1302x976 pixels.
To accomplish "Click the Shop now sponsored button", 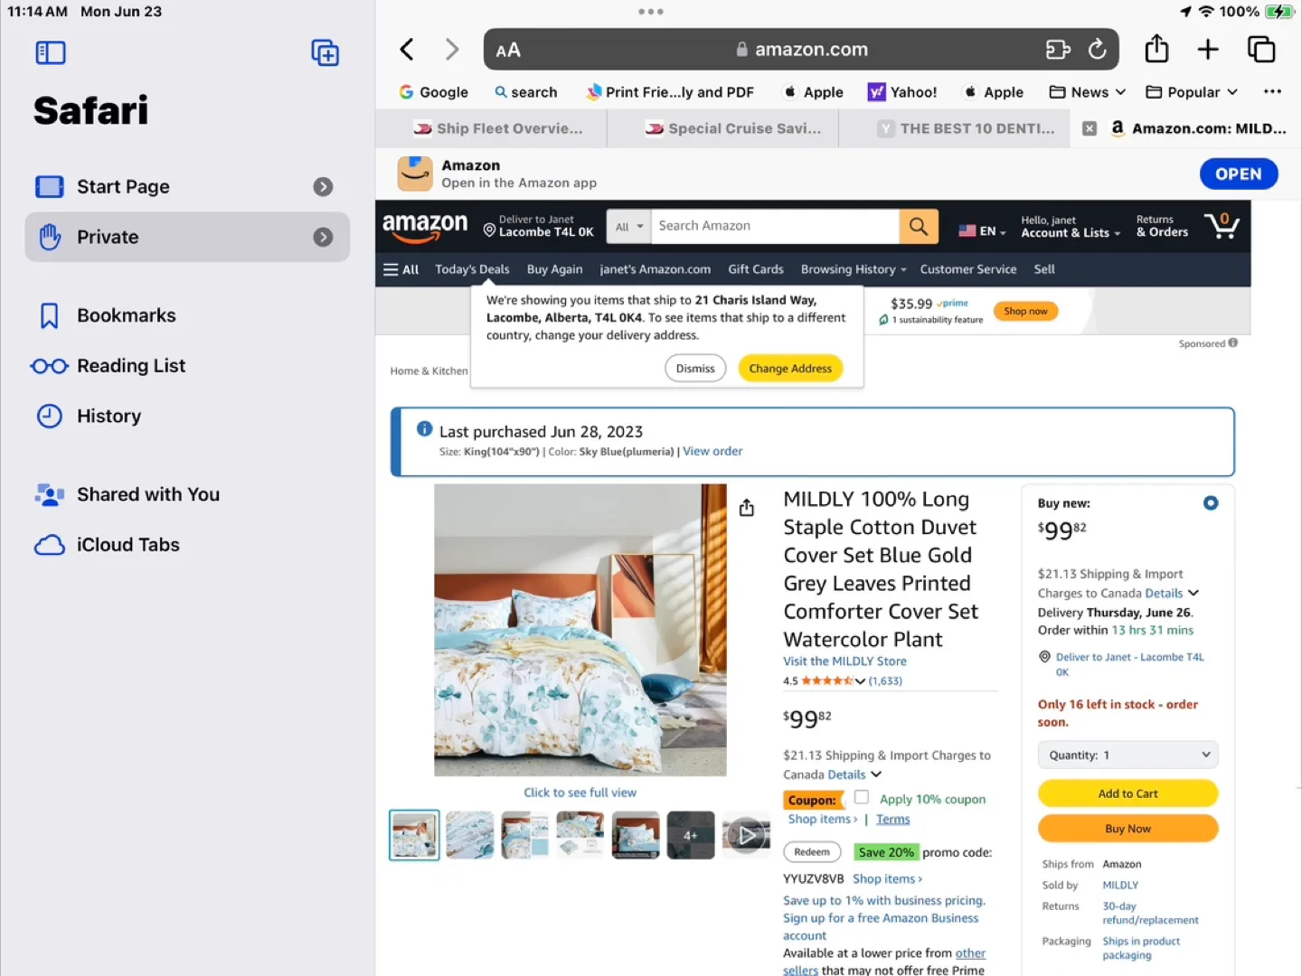I will [1025, 311].
